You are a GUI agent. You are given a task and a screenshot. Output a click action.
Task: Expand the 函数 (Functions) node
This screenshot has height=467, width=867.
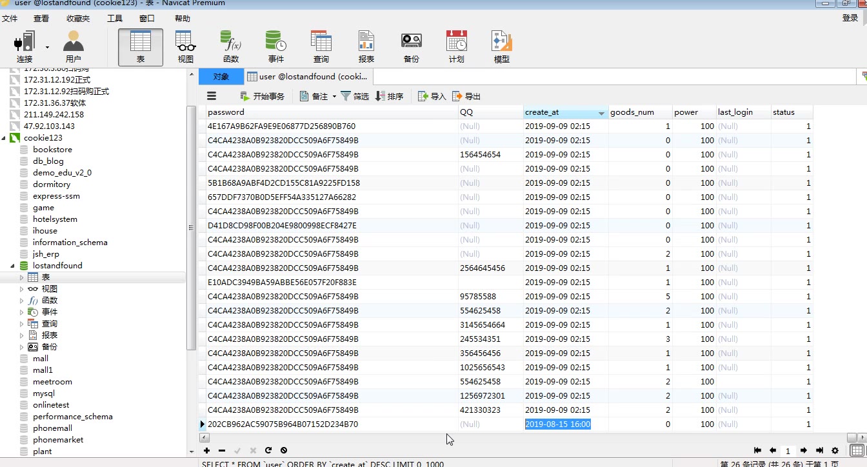click(21, 300)
